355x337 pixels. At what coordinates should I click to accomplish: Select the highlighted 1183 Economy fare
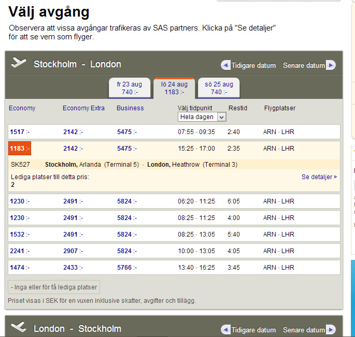coord(19,149)
